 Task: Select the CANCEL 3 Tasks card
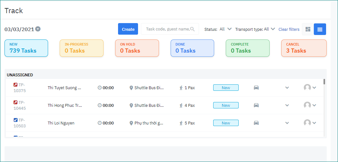point(303,48)
